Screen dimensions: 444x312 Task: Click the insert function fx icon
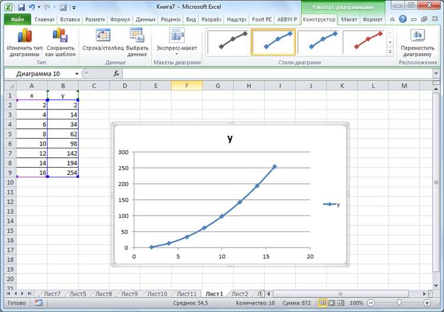coord(116,74)
